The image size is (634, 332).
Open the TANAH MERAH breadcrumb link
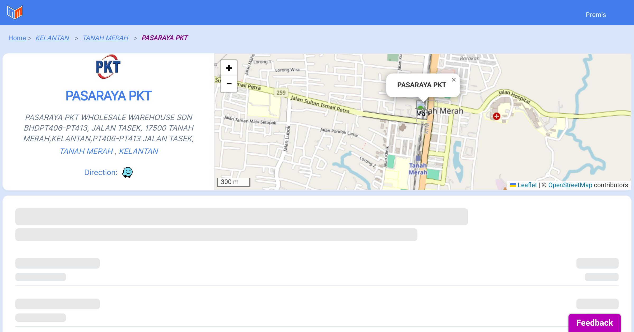[x=105, y=38]
